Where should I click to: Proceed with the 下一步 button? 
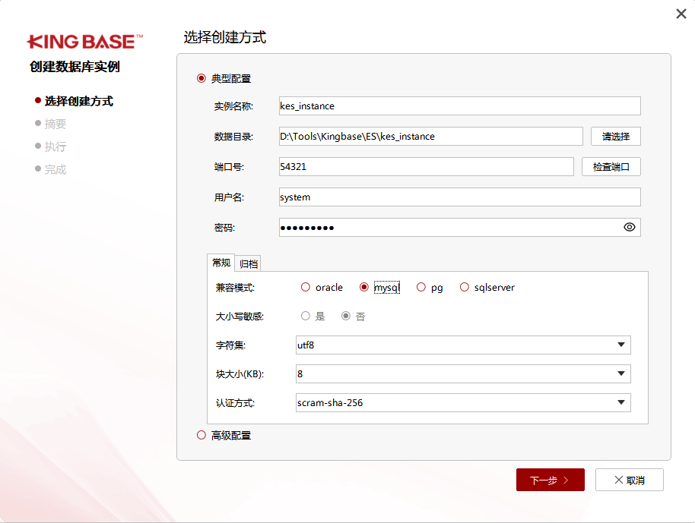(x=550, y=480)
